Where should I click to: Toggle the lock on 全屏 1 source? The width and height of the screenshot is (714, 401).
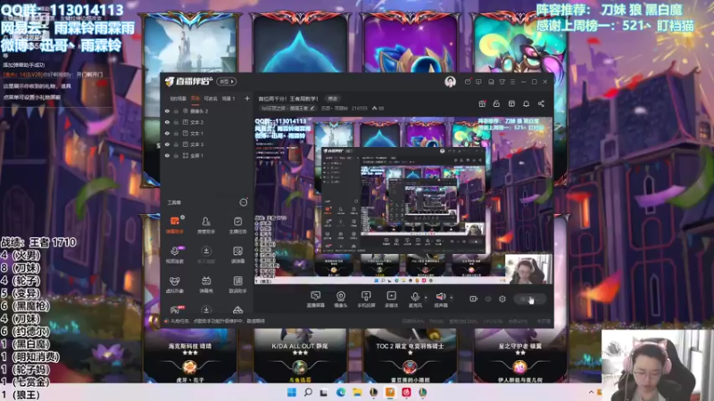pos(176,155)
